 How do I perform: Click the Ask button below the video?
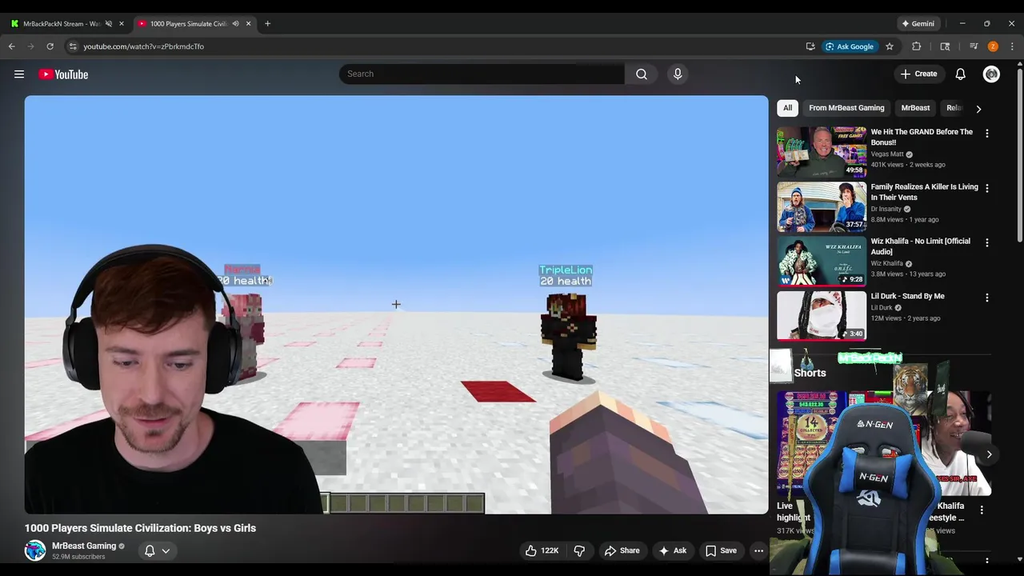(673, 550)
